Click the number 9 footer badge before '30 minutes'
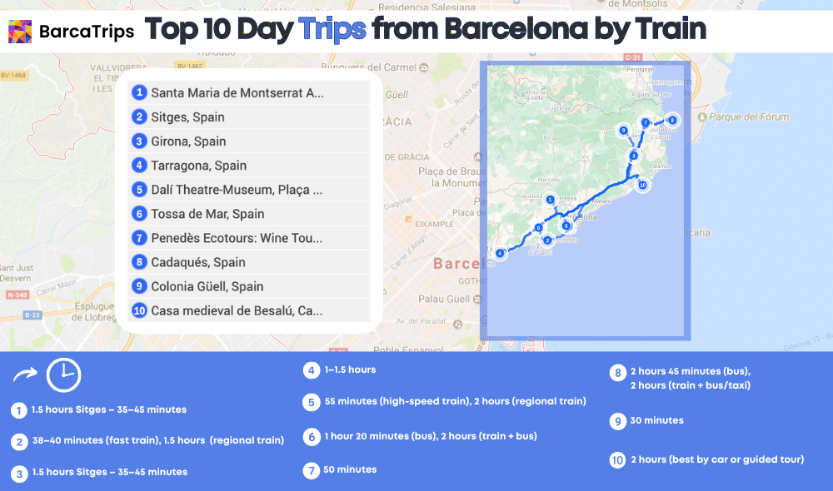Viewport: 833px width, 491px height. pos(618,421)
